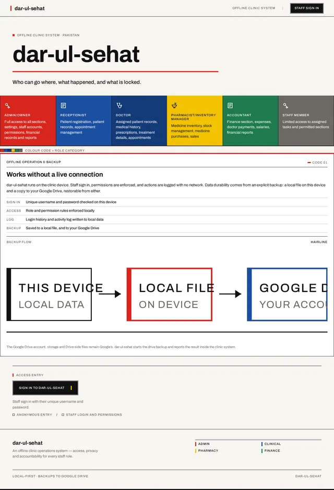Select the ACCESS row label
This screenshot has width=334, height=490.
tap(14, 211)
